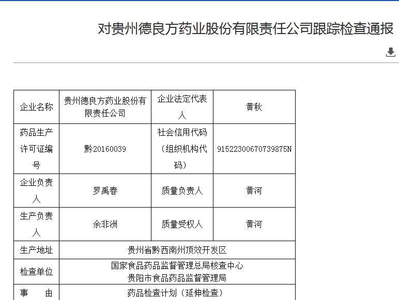Click the 社会信用代码（组织机构代码）label cell
This screenshot has width=399, height=300.
182,149
